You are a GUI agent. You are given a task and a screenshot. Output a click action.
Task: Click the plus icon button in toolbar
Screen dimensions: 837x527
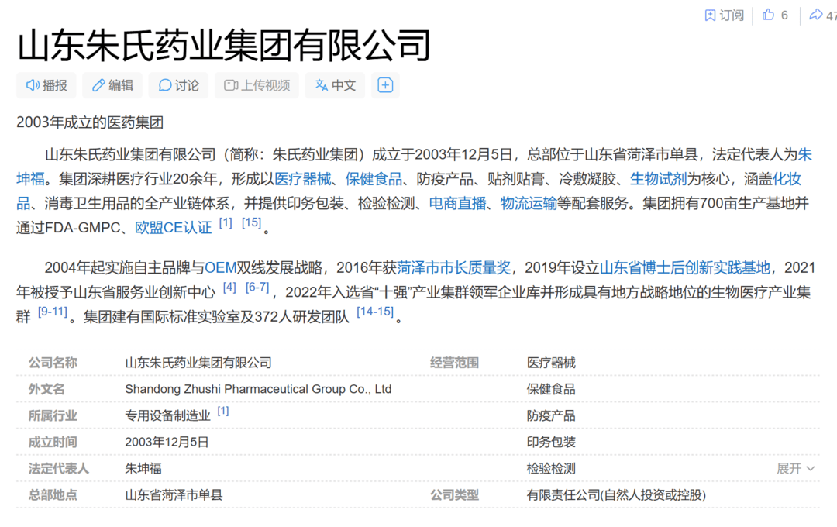[385, 85]
